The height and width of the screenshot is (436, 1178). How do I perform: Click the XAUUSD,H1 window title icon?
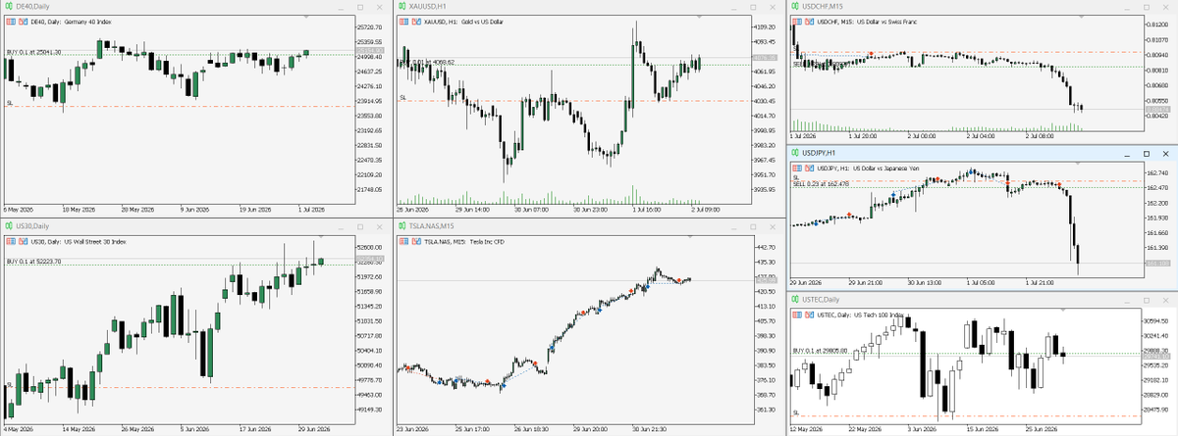coord(402,7)
